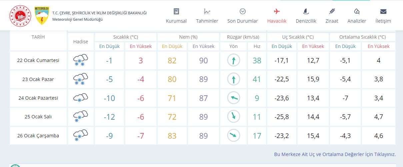
Task: Click the Ziraat wheat icon
Action: click(x=332, y=11)
